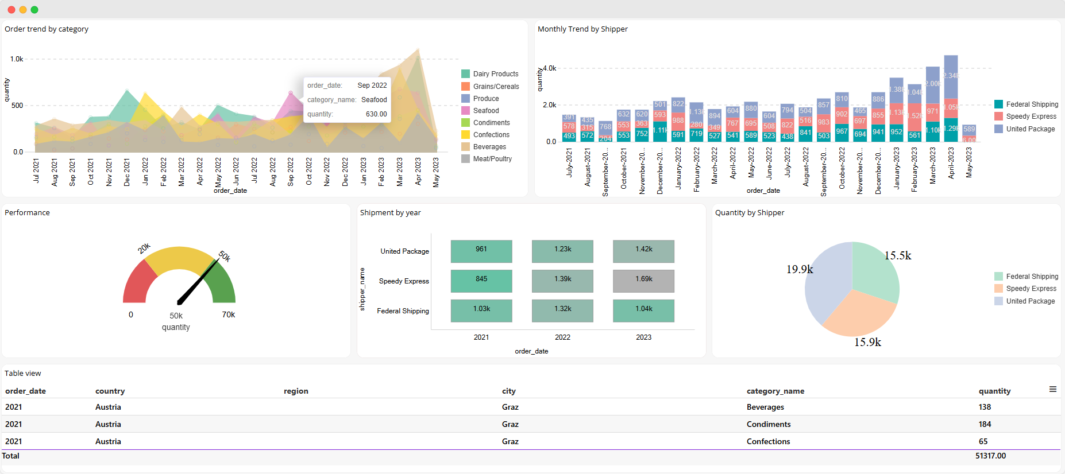Screen dimensions: 1065x474
Task: Click the July-2021 stacked bar
Action: point(569,127)
